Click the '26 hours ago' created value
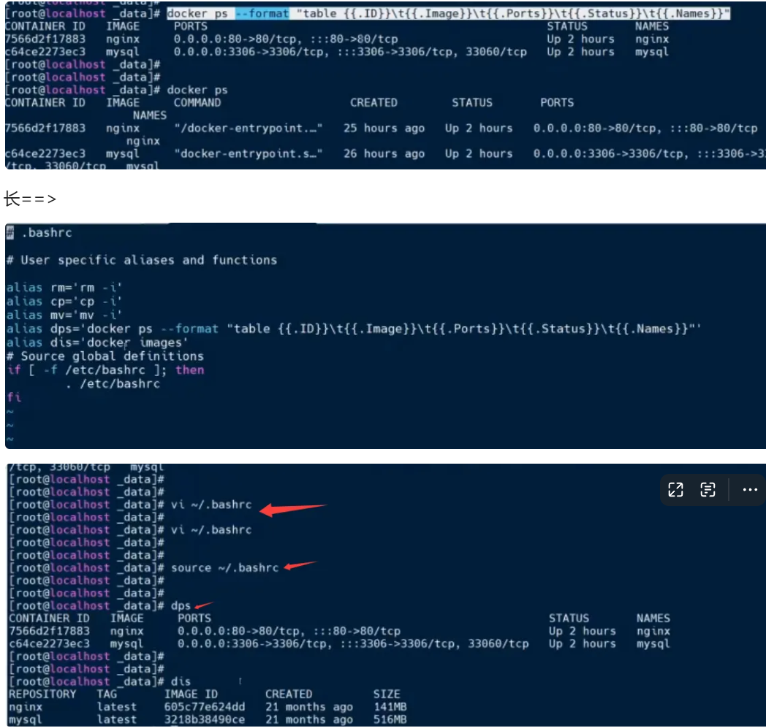Viewport: 766px width, 728px height. [384, 153]
